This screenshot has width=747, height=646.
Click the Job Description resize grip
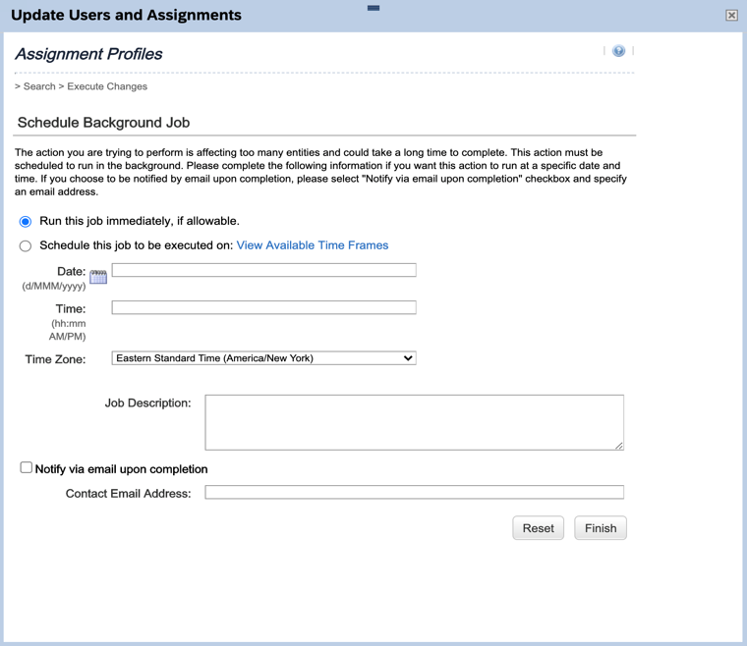pyautogui.click(x=618, y=446)
